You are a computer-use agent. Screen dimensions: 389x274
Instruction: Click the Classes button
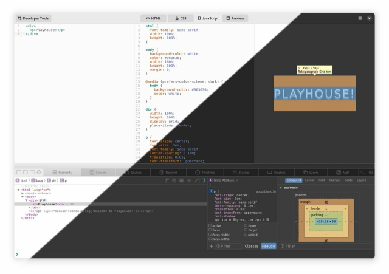251,246
